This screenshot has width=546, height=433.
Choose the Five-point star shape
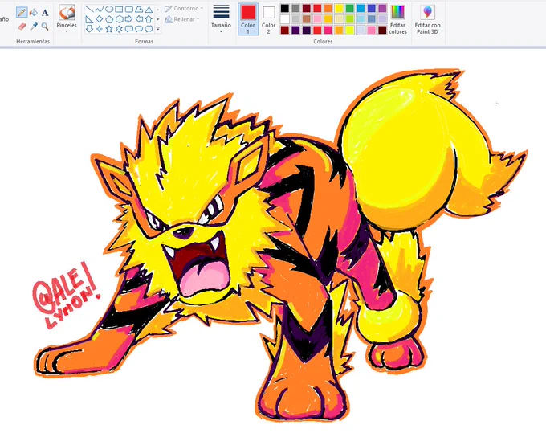tap(109, 29)
